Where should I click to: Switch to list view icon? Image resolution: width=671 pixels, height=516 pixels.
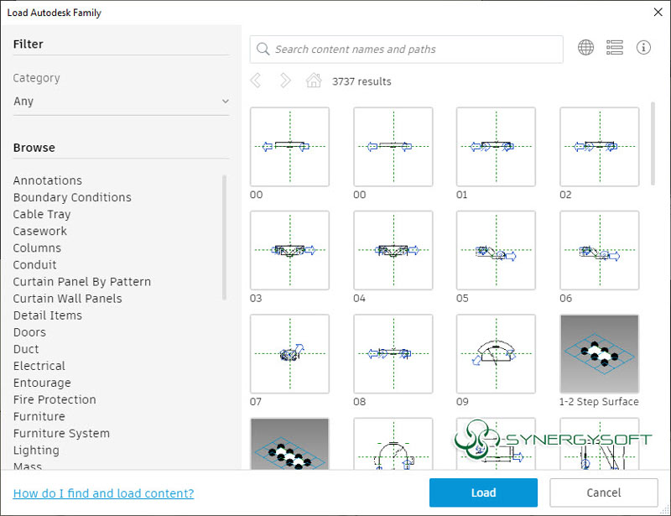(x=615, y=48)
